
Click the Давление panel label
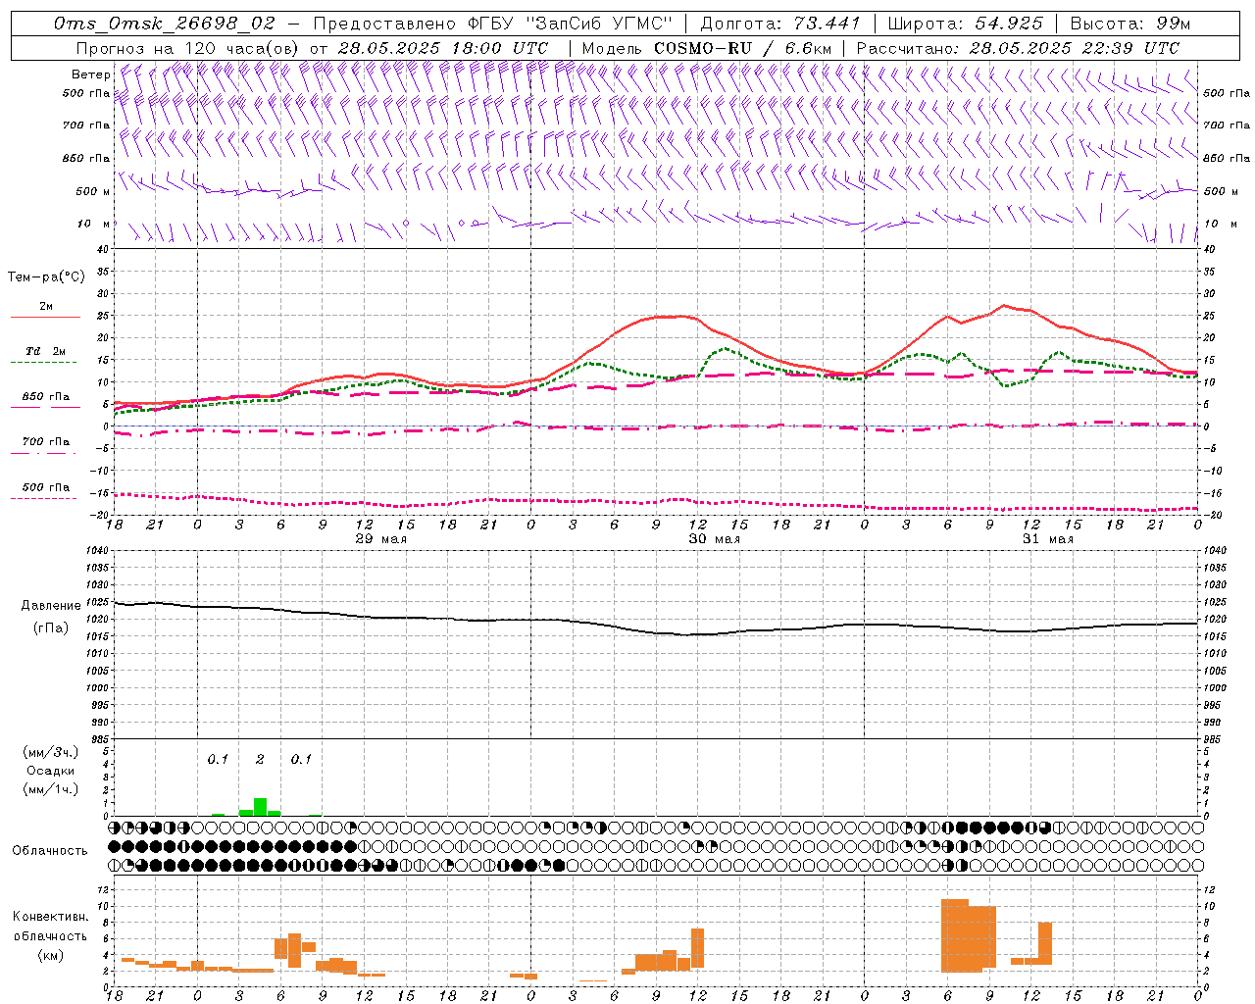(x=51, y=606)
